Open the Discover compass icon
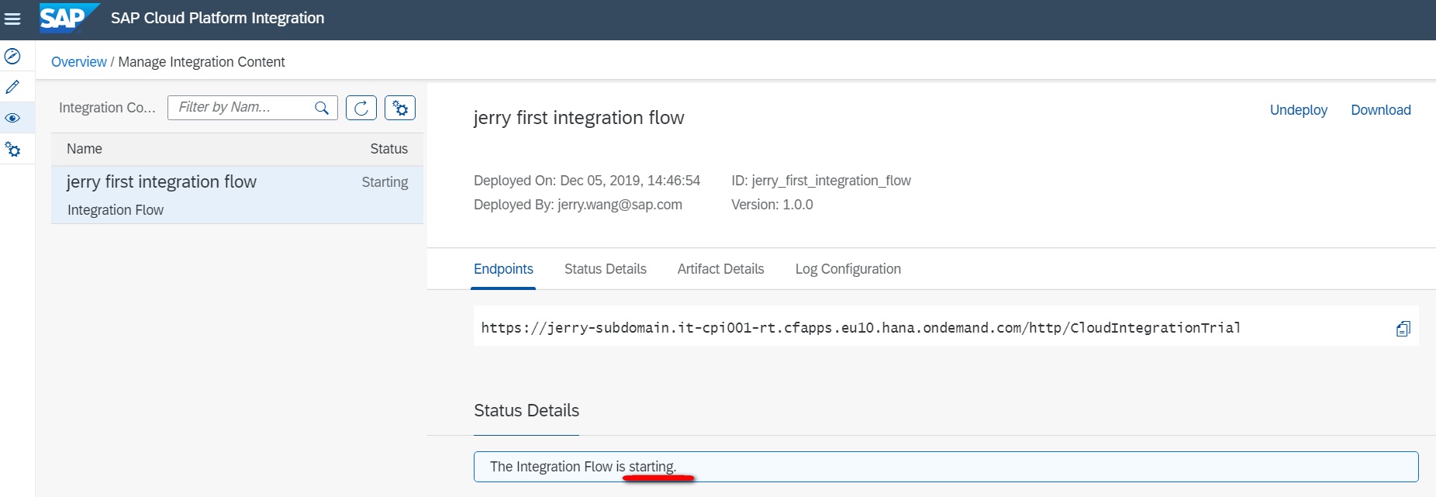 tap(12, 56)
